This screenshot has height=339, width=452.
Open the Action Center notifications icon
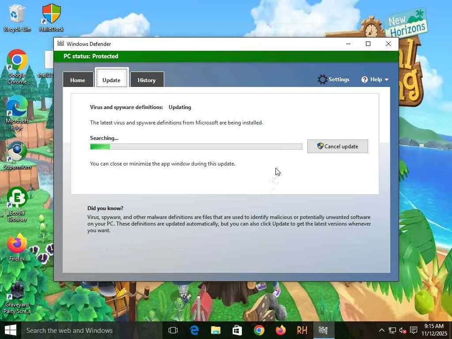413,330
